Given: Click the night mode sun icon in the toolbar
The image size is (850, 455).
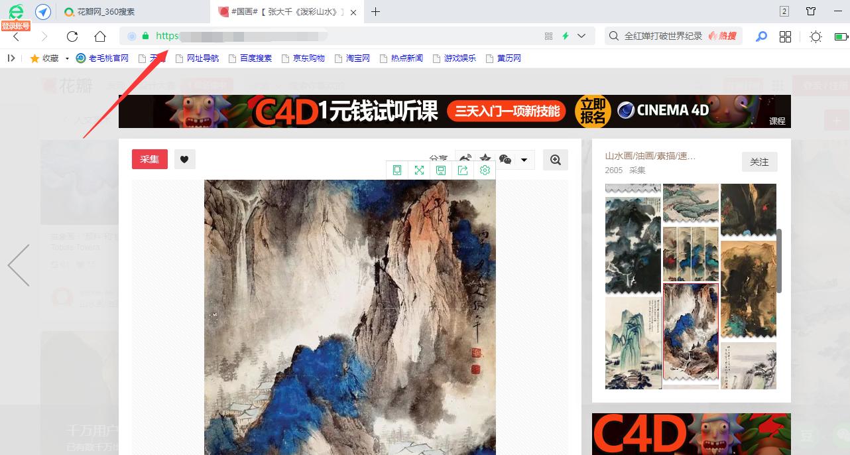Looking at the screenshot, I should (816, 36).
